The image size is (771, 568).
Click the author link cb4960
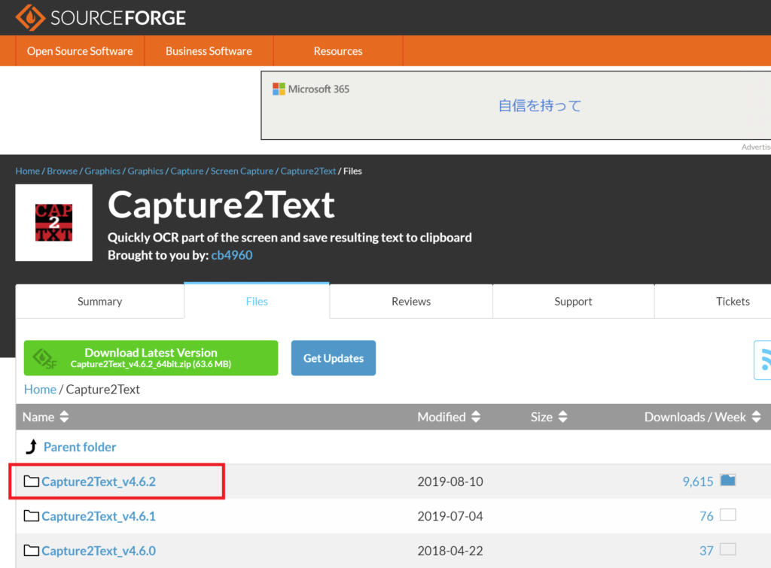[x=232, y=255]
